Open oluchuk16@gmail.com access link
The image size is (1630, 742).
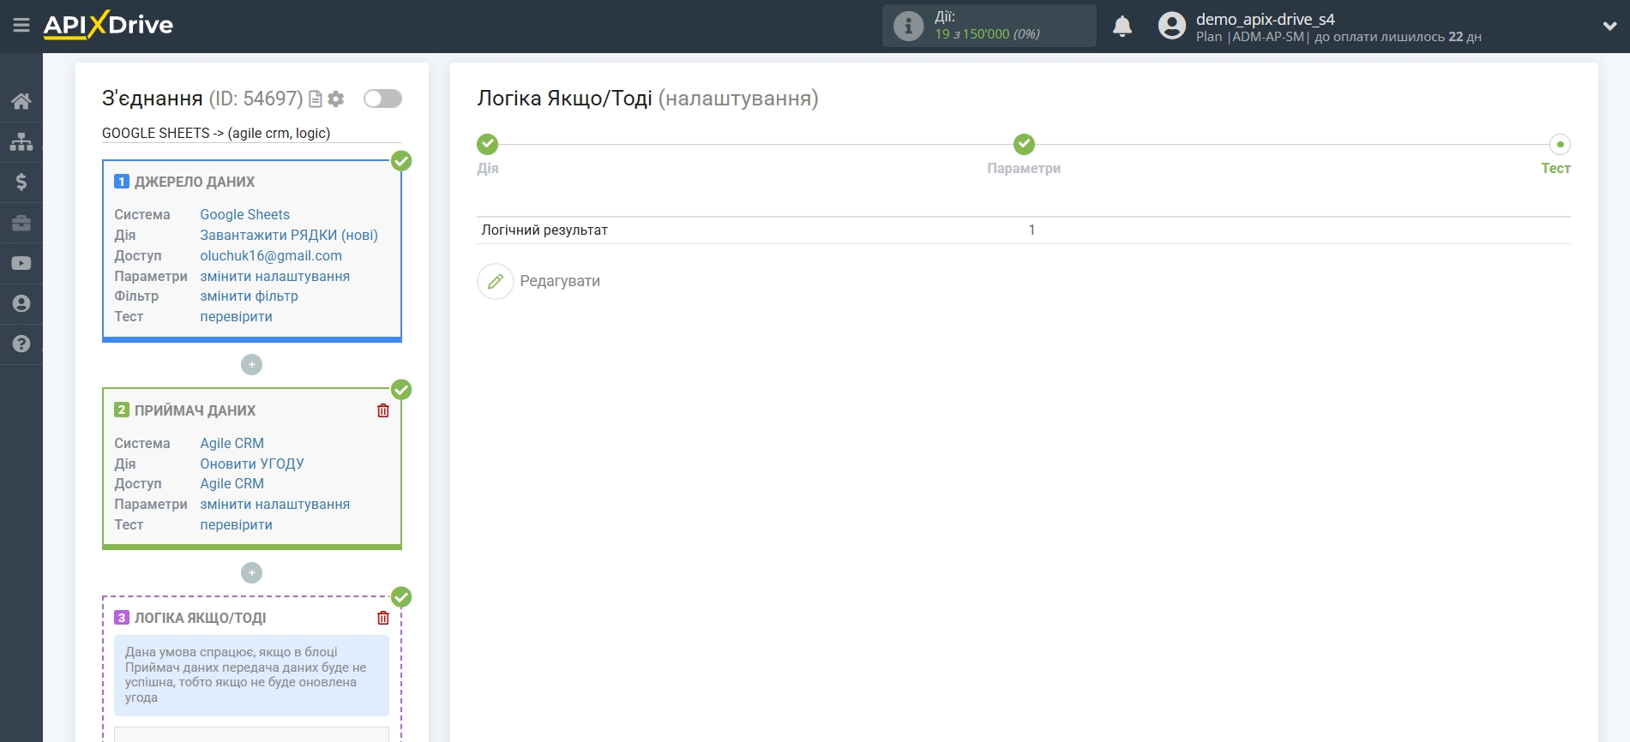pos(271,255)
